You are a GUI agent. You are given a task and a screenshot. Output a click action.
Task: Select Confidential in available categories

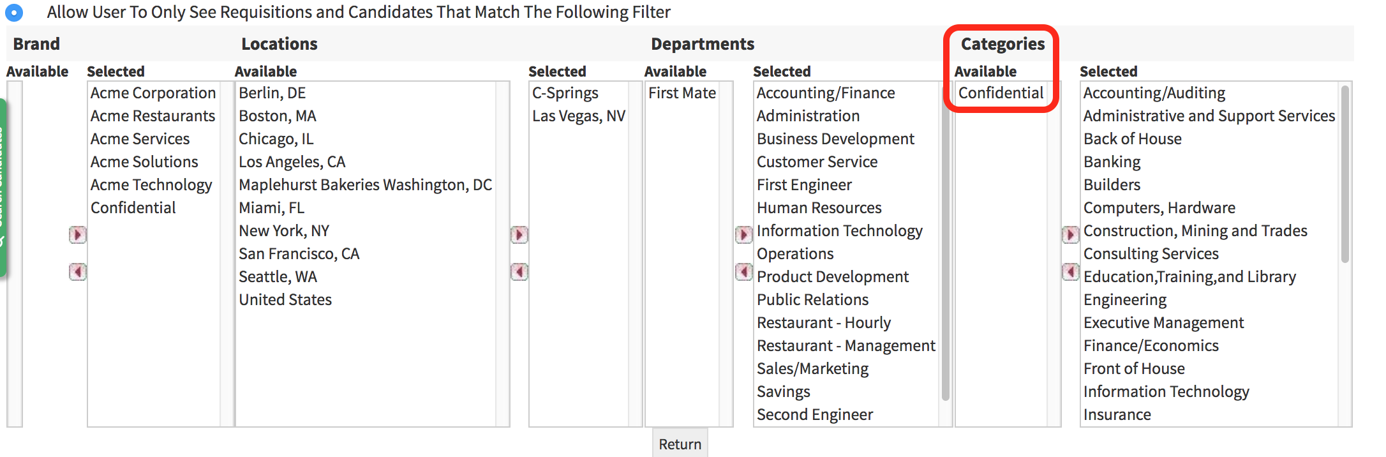pos(1000,93)
